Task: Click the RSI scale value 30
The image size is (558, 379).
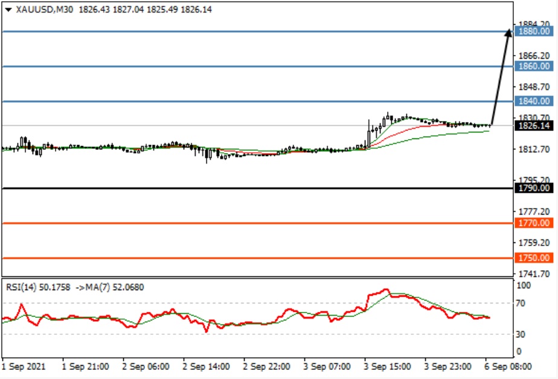Action: [x=521, y=334]
